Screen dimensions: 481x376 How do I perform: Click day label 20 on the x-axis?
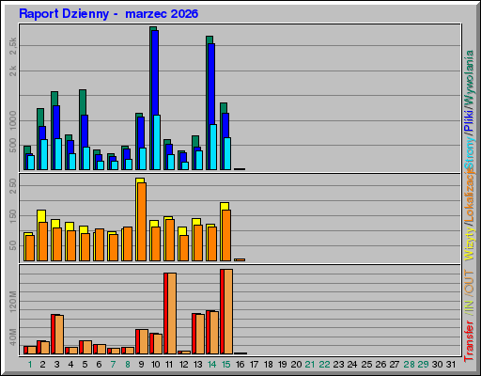[x=296, y=365]
